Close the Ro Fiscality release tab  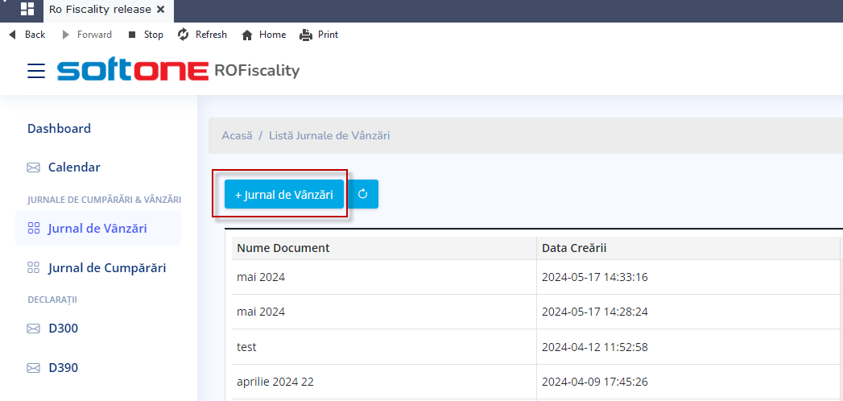pyautogui.click(x=160, y=10)
